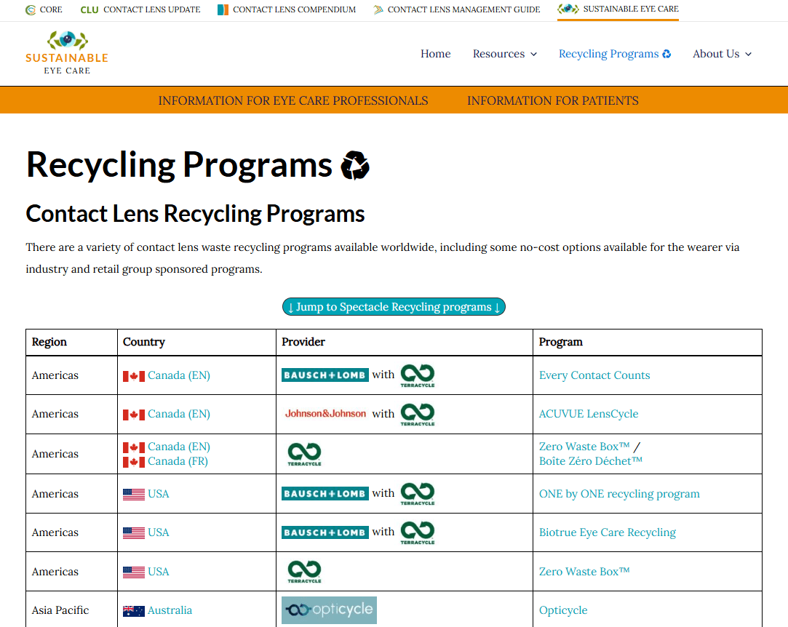Select Information for Patients
This screenshot has height=627, width=788.
pos(552,100)
